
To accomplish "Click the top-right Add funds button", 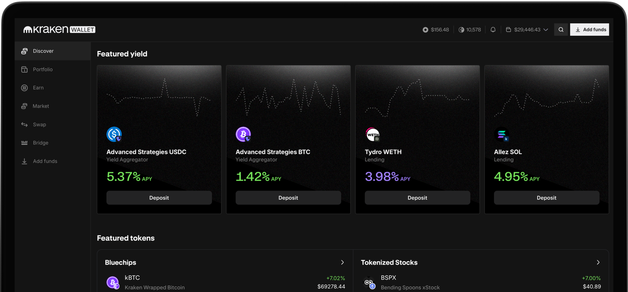I will pos(590,29).
